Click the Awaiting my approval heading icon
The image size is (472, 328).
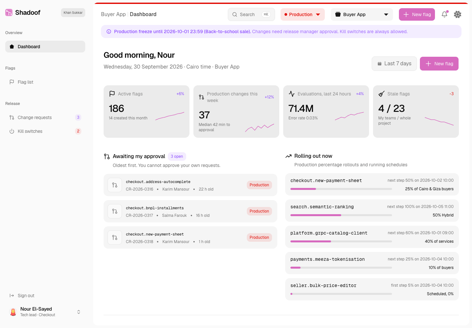tap(107, 156)
